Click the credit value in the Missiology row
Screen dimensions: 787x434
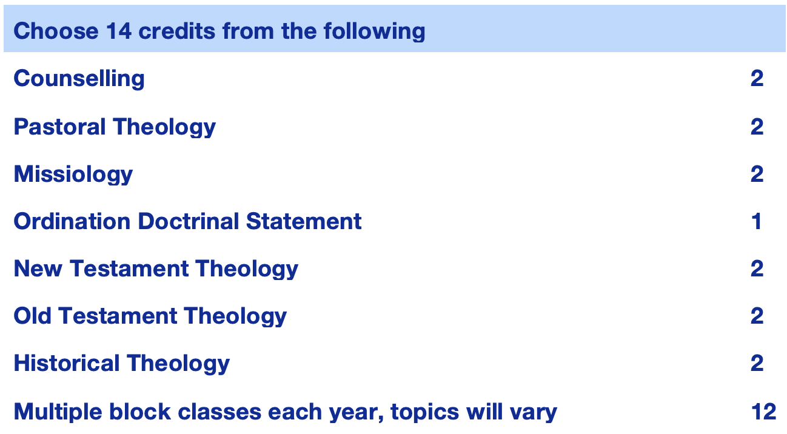[x=757, y=174]
